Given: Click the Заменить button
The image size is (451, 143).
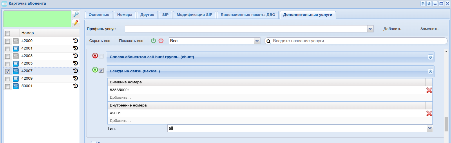Looking at the screenshot, I should coord(429,29).
